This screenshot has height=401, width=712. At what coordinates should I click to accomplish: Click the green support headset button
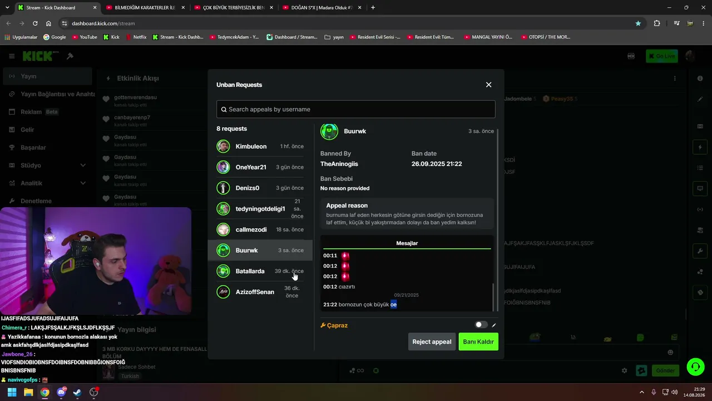pyautogui.click(x=695, y=366)
